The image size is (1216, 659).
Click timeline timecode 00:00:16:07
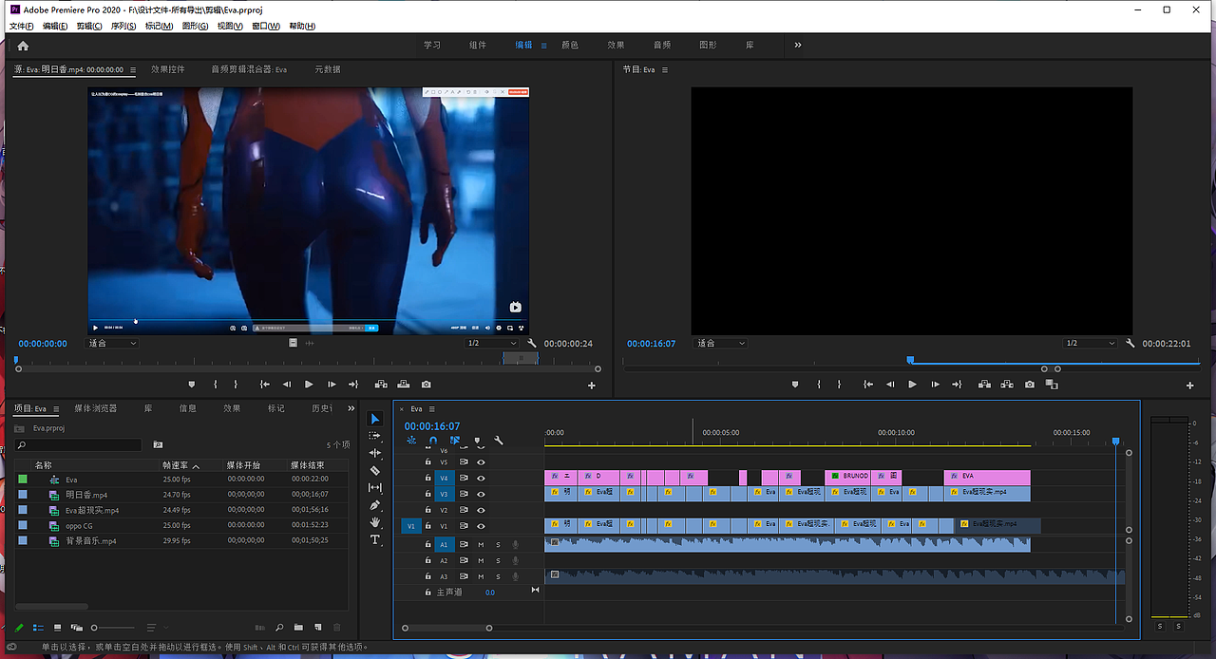(432, 426)
